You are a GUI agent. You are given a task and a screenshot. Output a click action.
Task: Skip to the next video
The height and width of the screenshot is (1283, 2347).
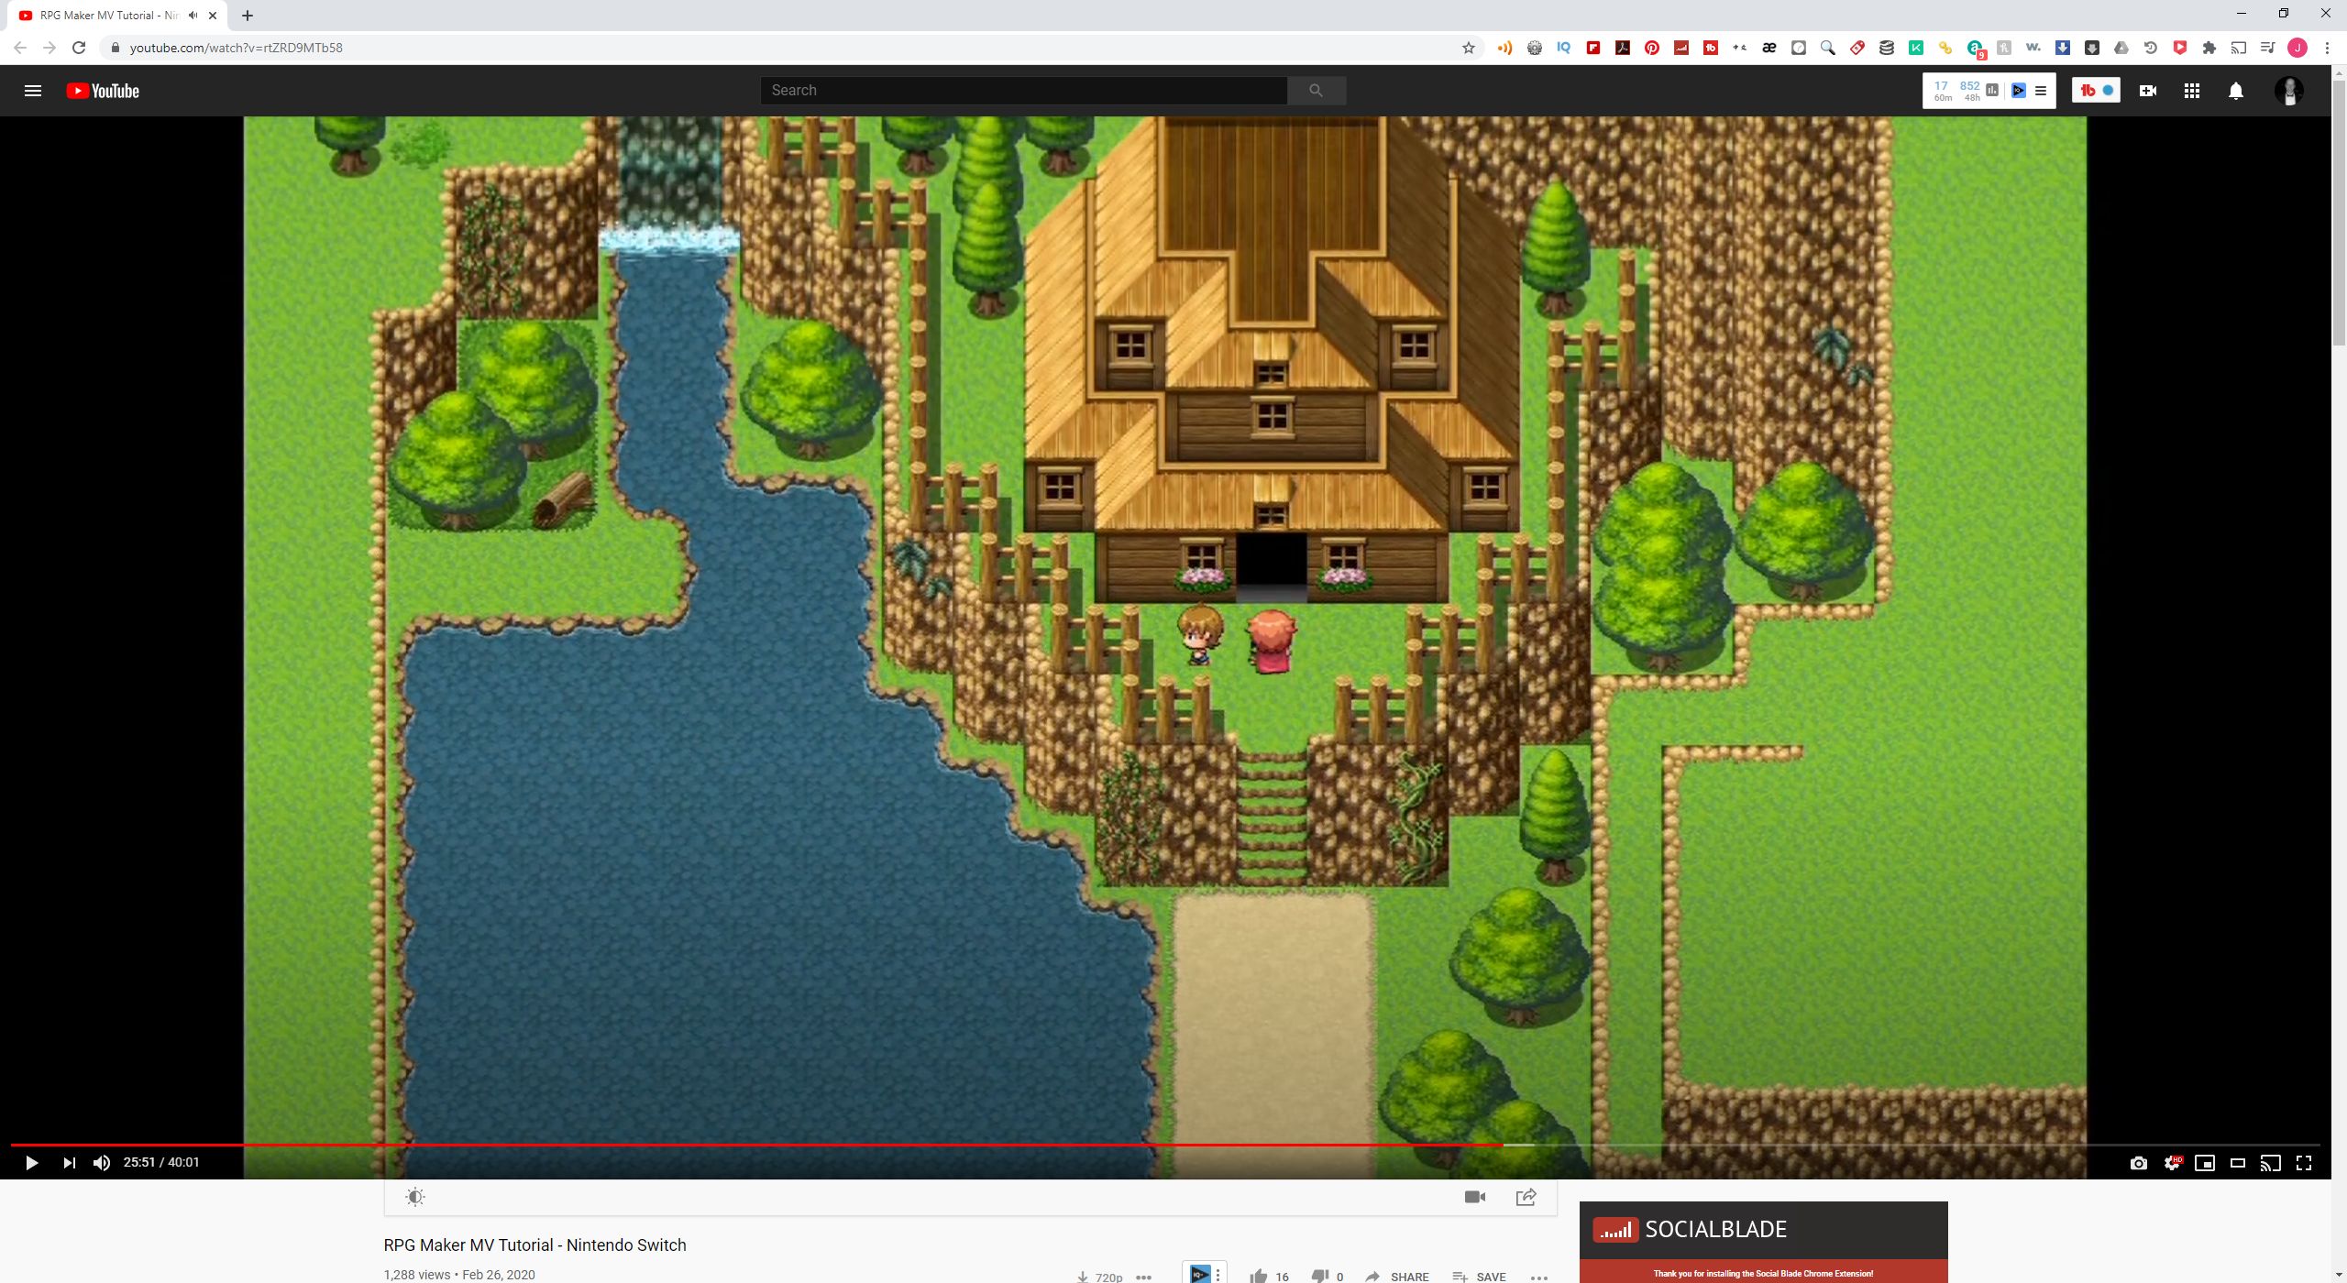point(69,1163)
